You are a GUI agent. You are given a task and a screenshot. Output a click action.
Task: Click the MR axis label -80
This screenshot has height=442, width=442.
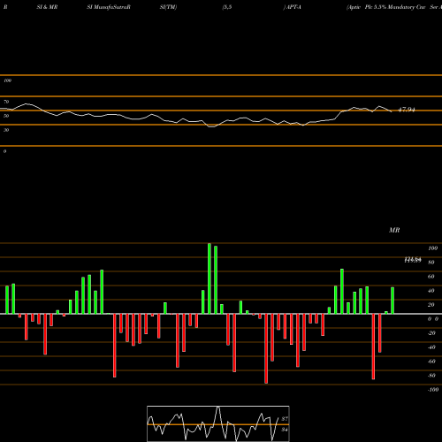[x=431, y=376]
